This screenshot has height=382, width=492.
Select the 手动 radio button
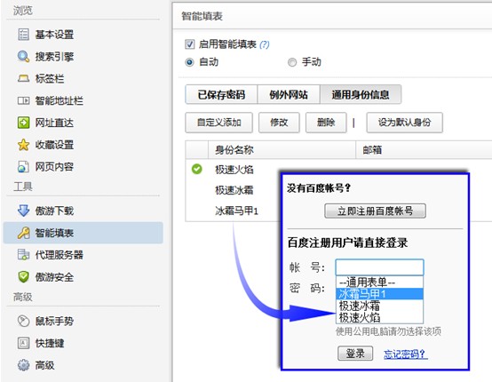292,62
